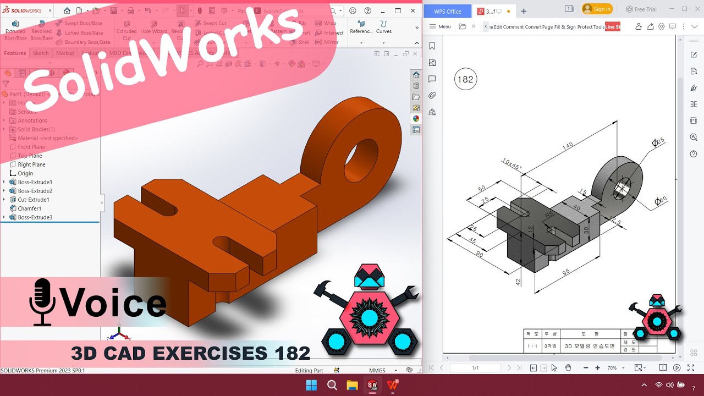Open File Explorer from the taskbar
The height and width of the screenshot is (396, 704).
click(x=352, y=385)
